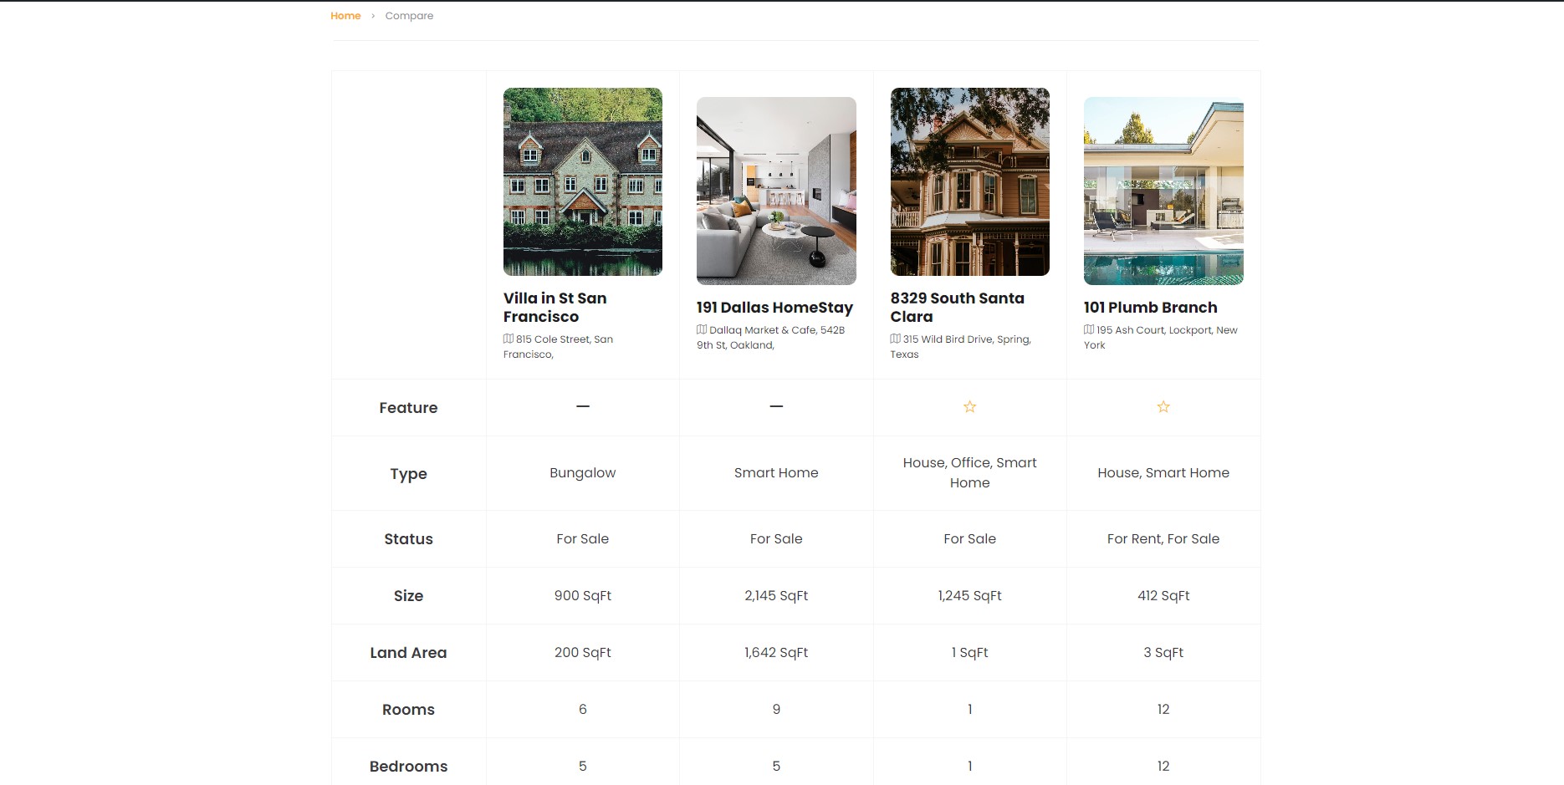Click the featured star for 101 Plumb Branch

(1163, 407)
